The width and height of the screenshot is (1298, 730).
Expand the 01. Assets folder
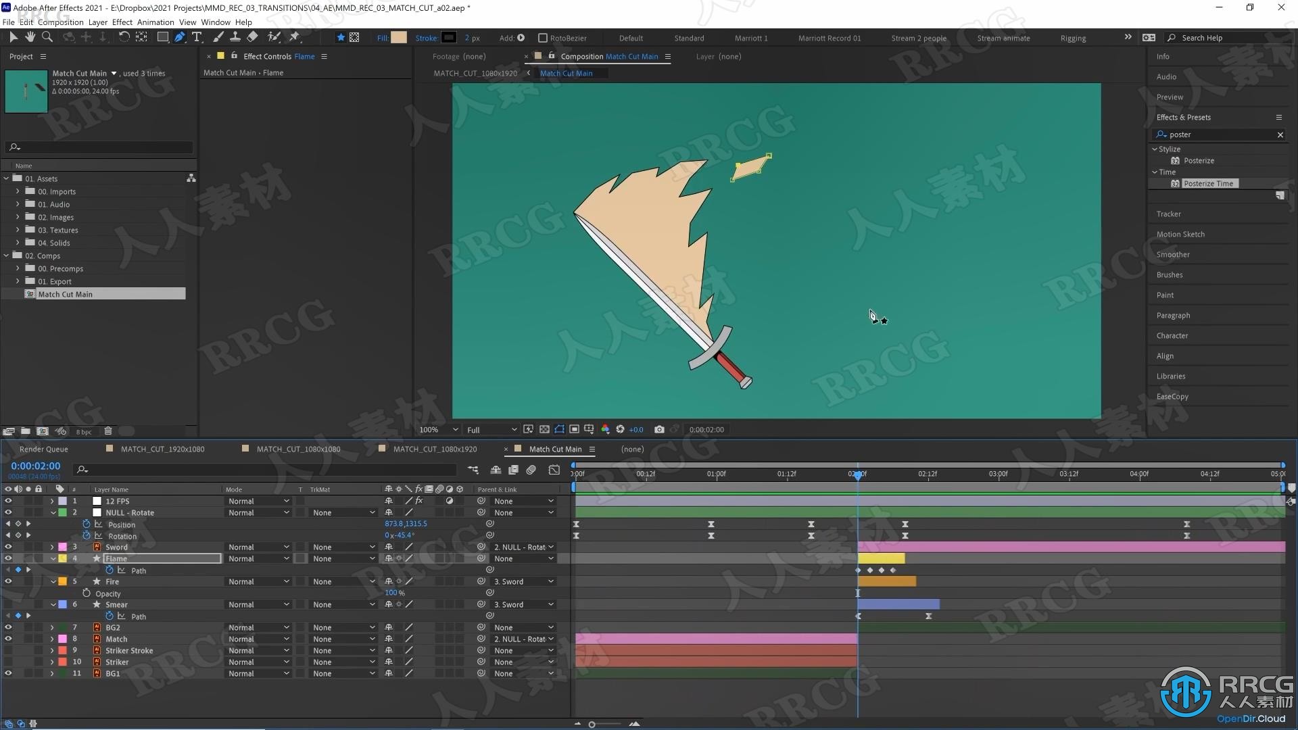pyautogui.click(x=7, y=178)
